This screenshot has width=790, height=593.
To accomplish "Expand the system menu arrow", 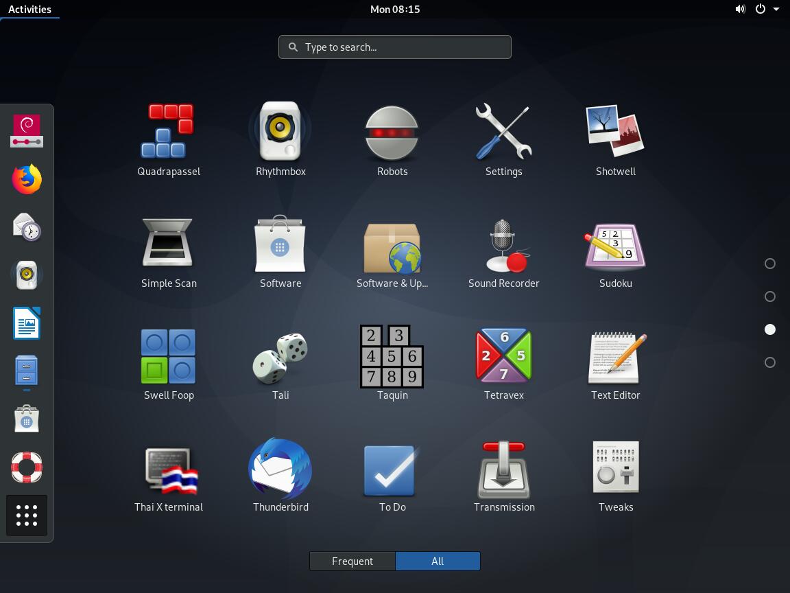I will pyautogui.click(x=776, y=9).
